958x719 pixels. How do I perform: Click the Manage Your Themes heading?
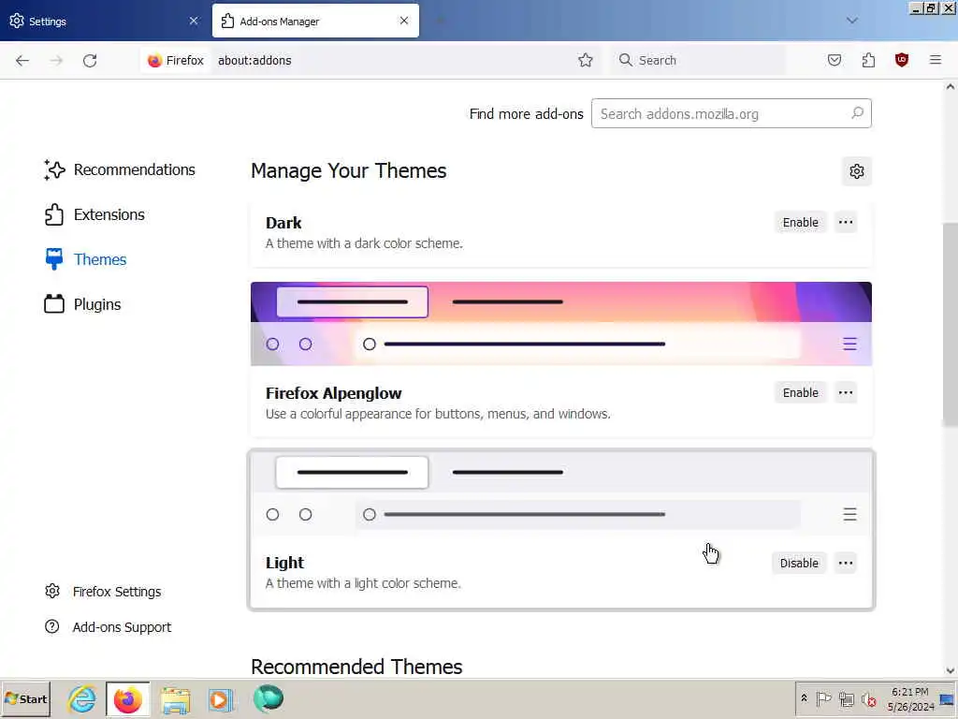tap(348, 170)
